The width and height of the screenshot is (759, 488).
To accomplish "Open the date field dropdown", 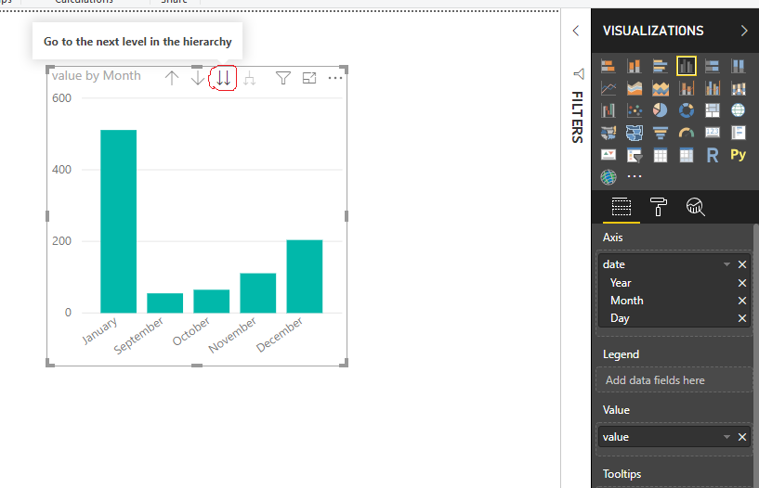I will (x=726, y=264).
